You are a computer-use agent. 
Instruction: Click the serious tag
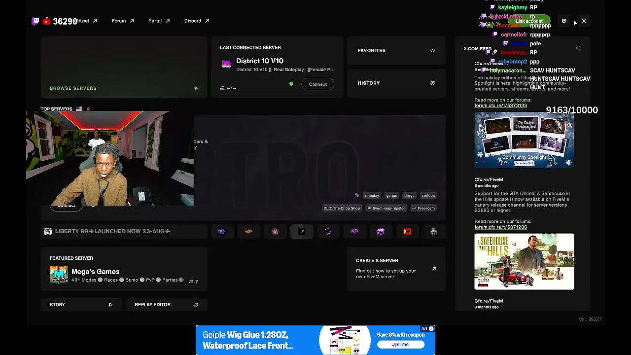[428, 195]
